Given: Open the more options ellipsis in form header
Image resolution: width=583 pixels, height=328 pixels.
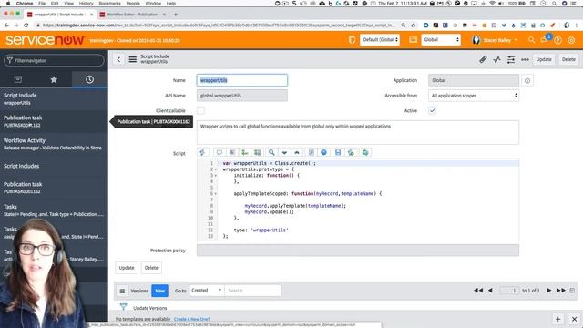Looking at the screenshot, I should pos(525,59).
